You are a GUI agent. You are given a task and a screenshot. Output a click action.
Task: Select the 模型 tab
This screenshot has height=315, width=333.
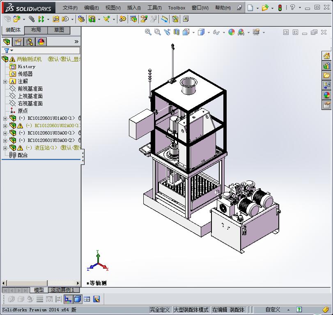coord(39,290)
